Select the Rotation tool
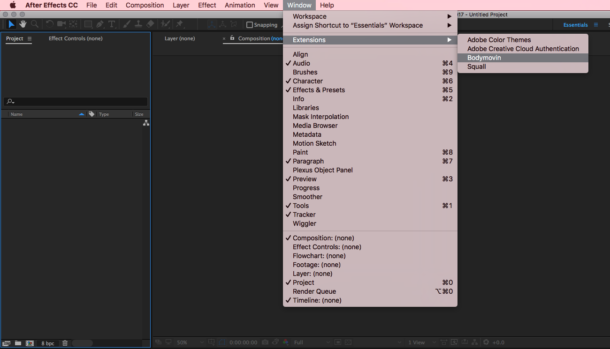This screenshot has height=349, width=610. [49, 24]
